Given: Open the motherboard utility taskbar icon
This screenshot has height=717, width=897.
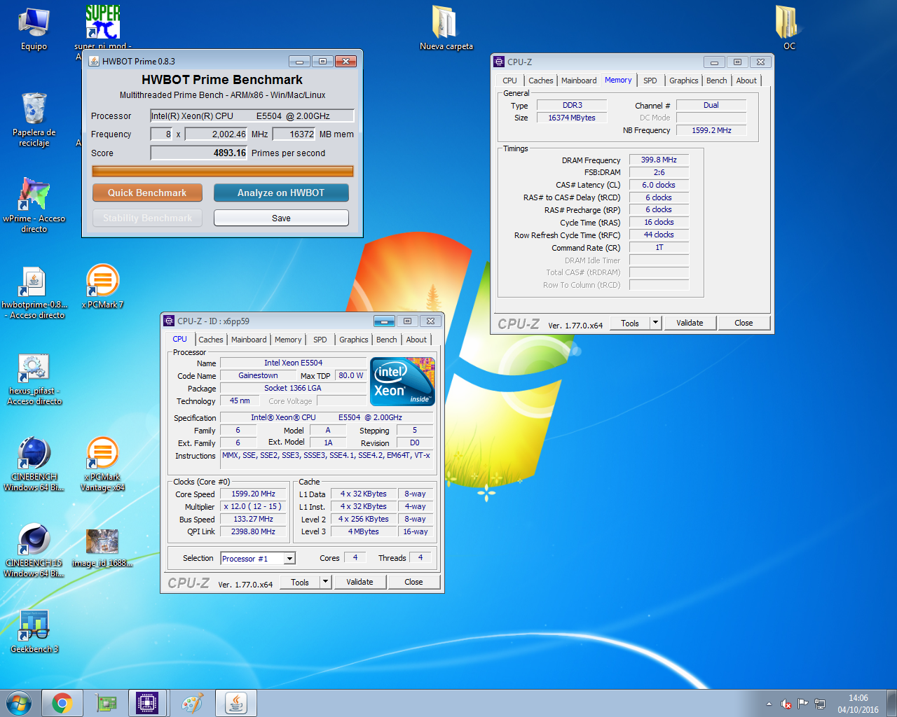Looking at the screenshot, I should tap(106, 703).
